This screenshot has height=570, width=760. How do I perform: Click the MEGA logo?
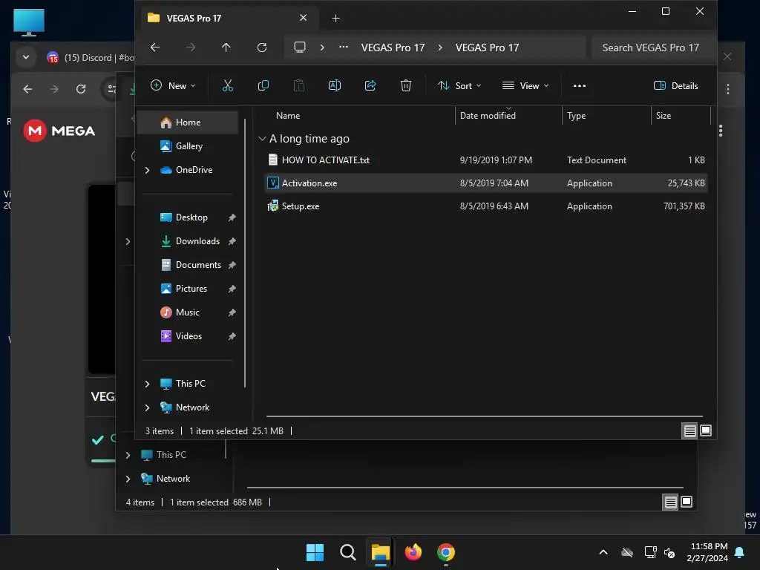coord(59,131)
